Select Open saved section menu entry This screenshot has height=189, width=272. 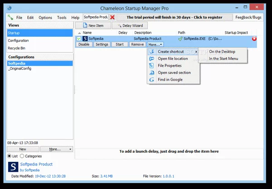174,73
